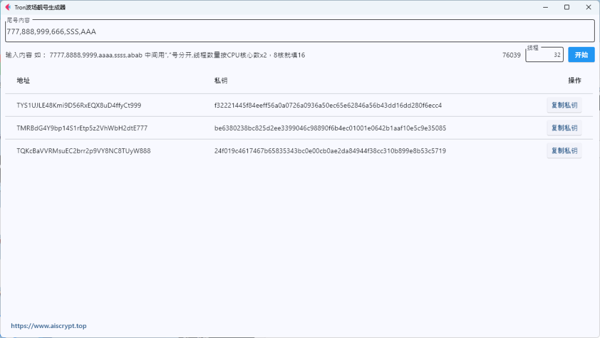This screenshot has height=338, width=600.
Task: Click the 操作 column header
Action: click(574, 80)
